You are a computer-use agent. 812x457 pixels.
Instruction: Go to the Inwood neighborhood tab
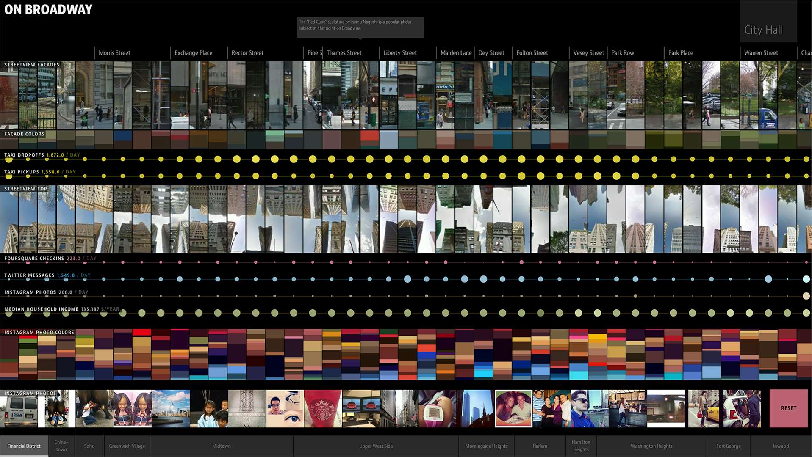click(780, 446)
